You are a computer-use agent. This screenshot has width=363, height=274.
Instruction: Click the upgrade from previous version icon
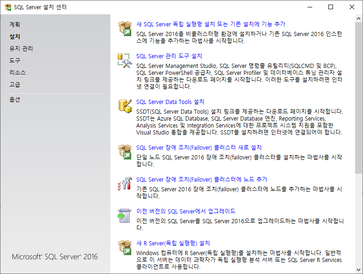pos(125,216)
